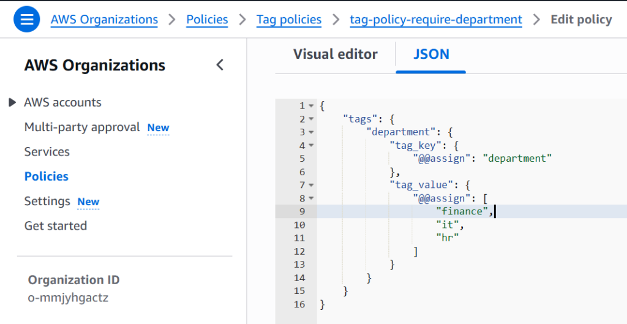The width and height of the screenshot is (627, 324).
Task: Click the Organization ID label
Action: point(73,280)
